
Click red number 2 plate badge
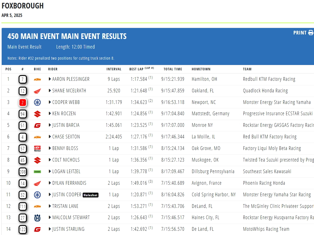23,103
